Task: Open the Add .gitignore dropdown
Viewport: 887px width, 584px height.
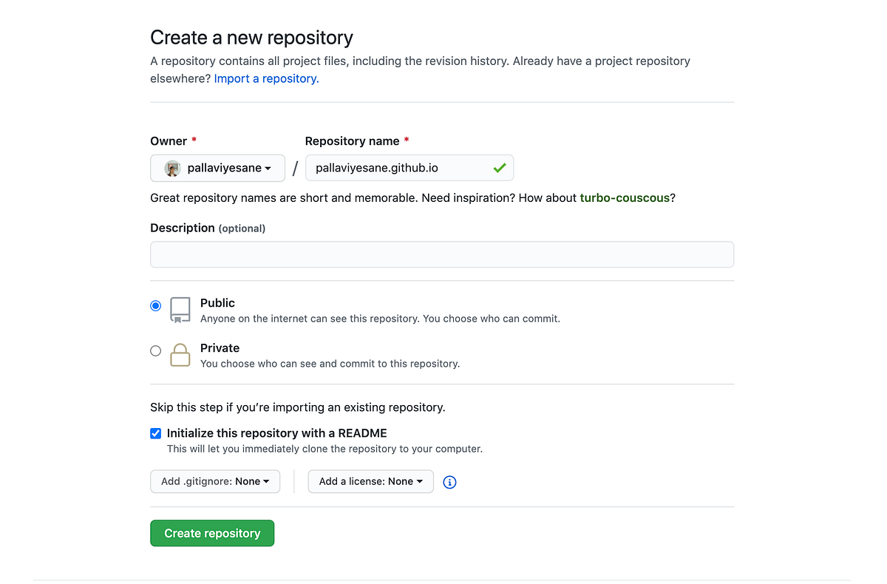Action: coord(214,481)
